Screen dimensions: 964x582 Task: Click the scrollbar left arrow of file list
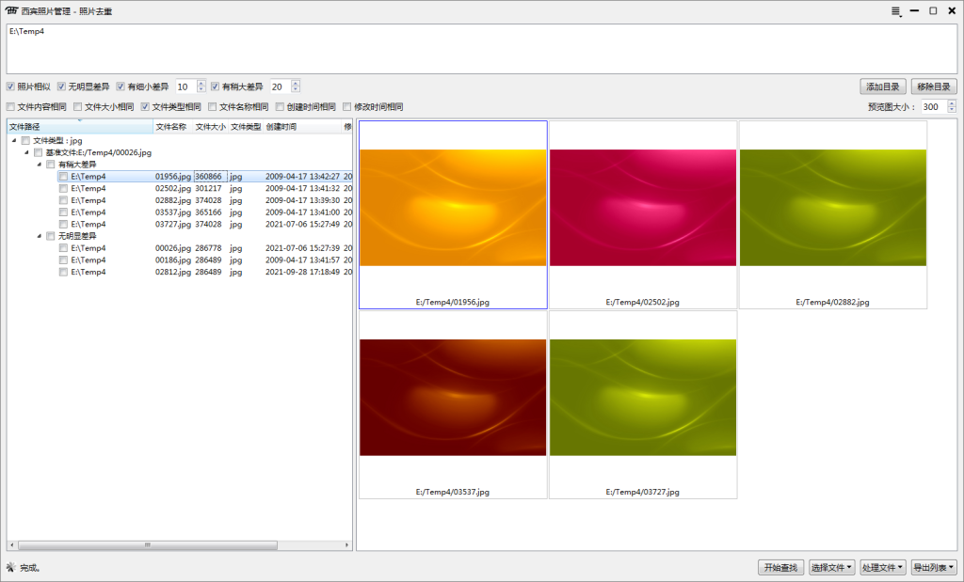11,545
